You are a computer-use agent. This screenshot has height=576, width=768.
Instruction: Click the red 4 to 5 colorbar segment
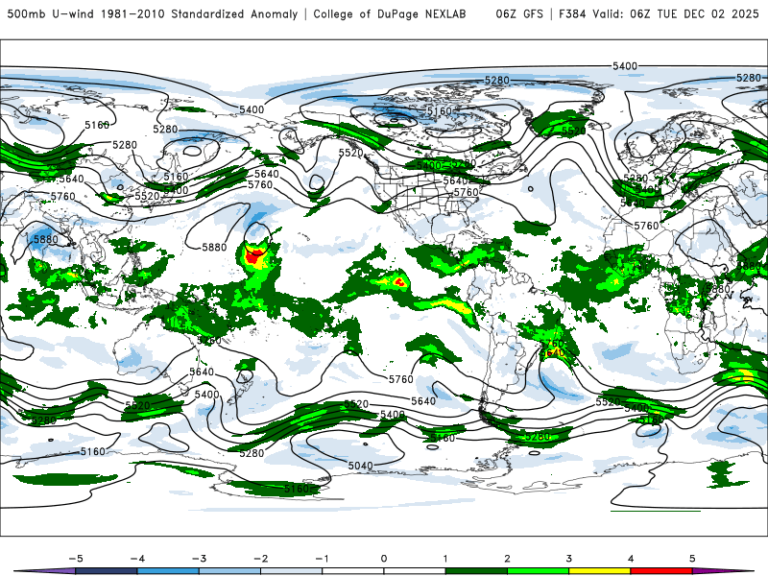(x=661, y=571)
